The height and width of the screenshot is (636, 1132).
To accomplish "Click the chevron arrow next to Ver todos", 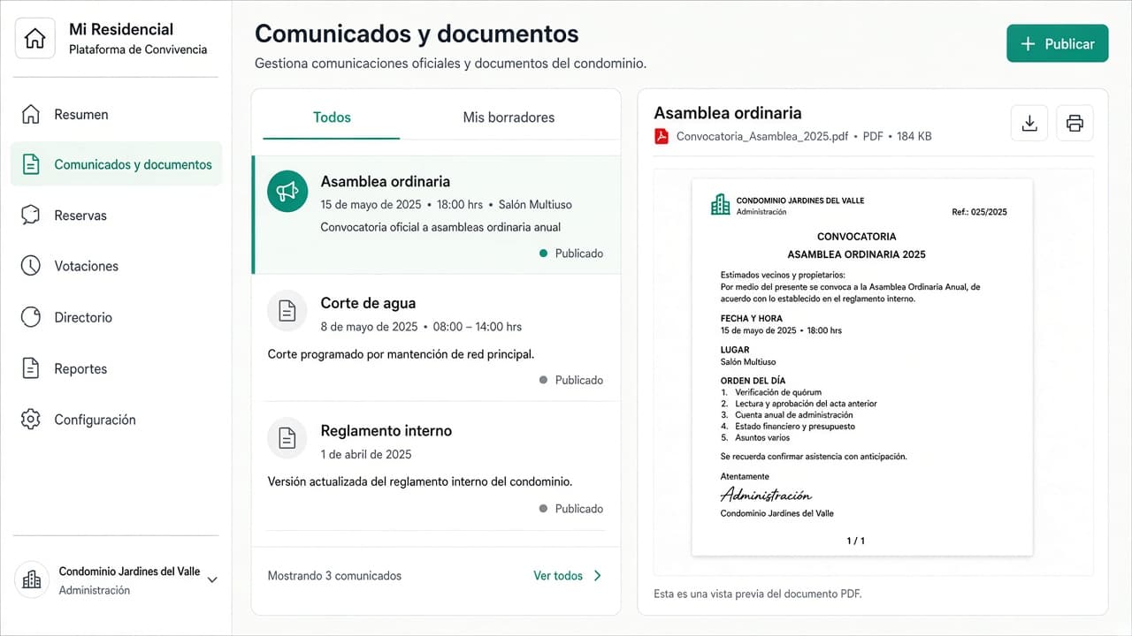I will click(x=598, y=576).
